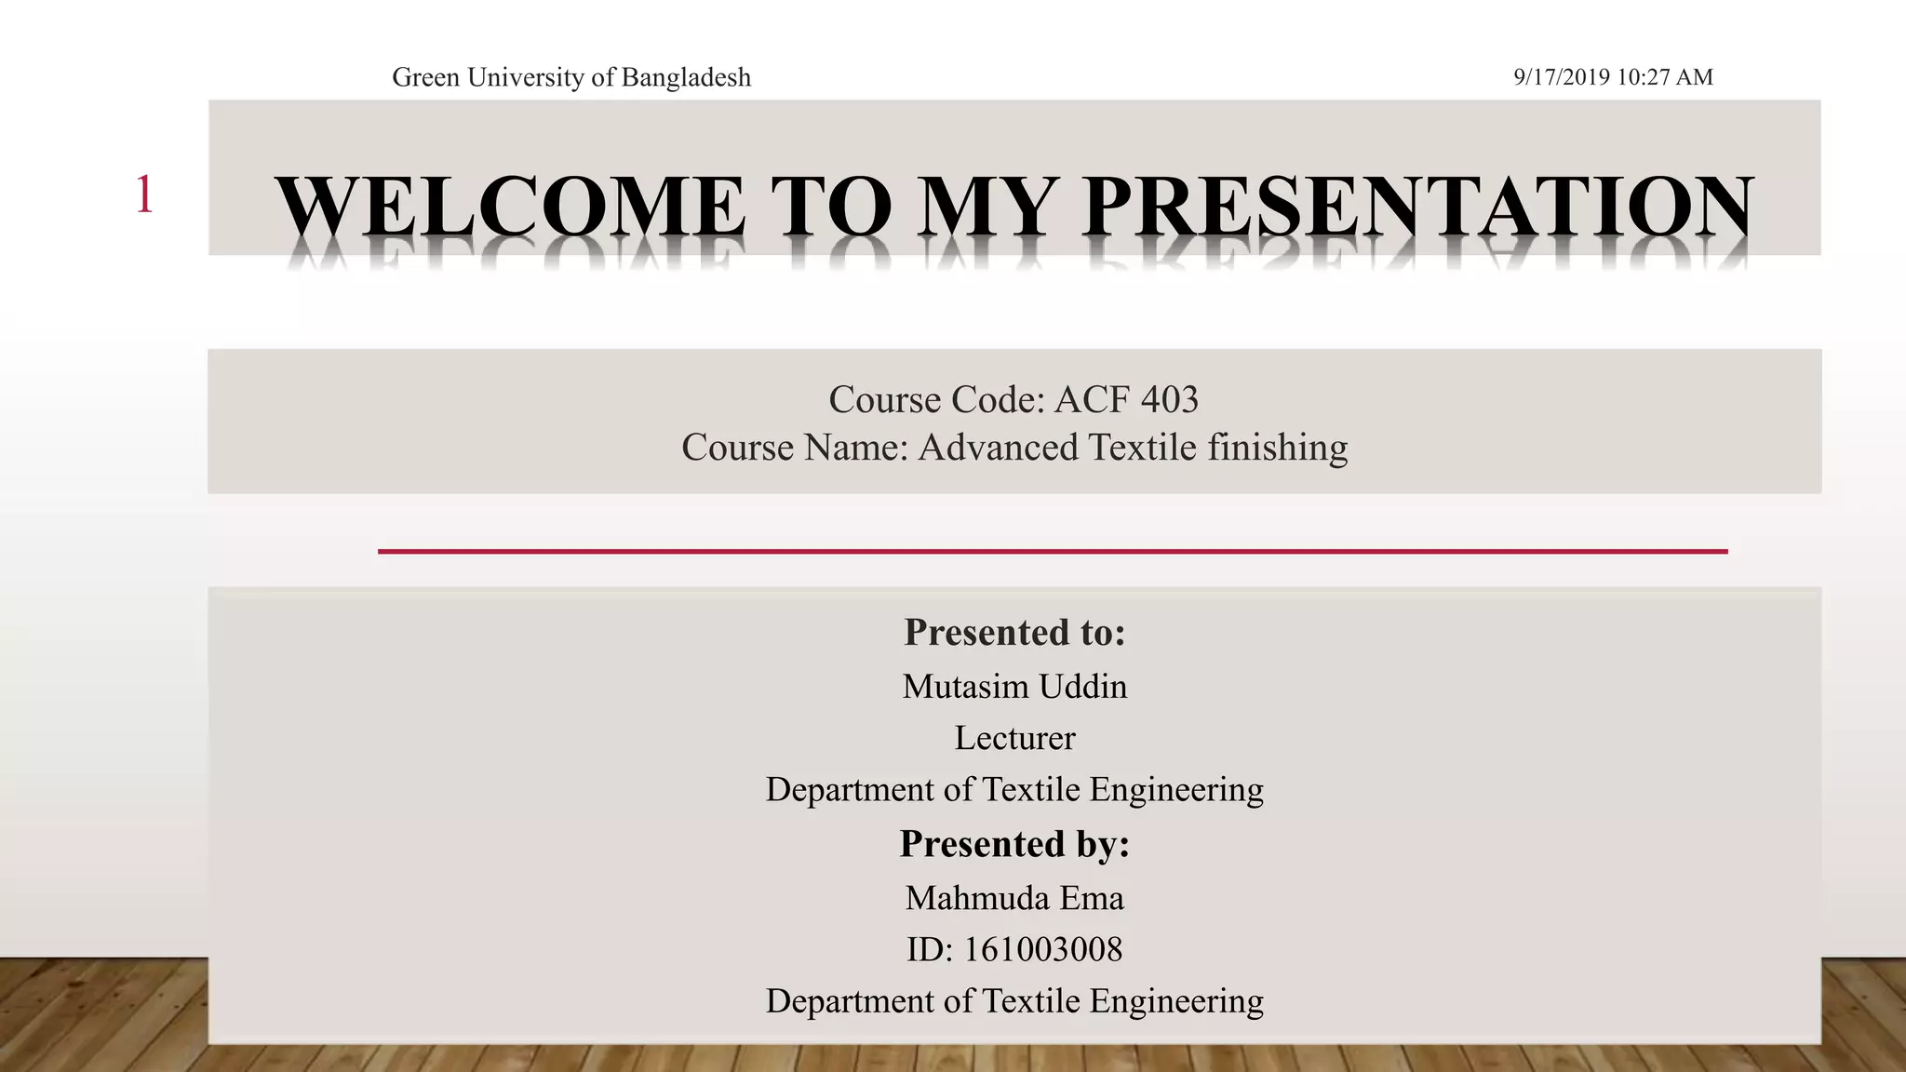The width and height of the screenshot is (1906, 1072).
Task: Click the 'Green University of Bangladesh' header text
Action: click(x=571, y=77)
